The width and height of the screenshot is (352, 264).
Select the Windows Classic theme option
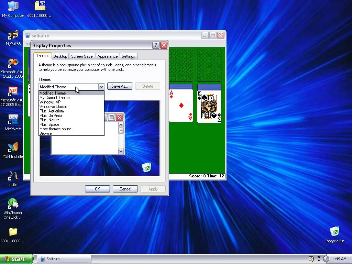pyautogui.click(x=71, y=107)
